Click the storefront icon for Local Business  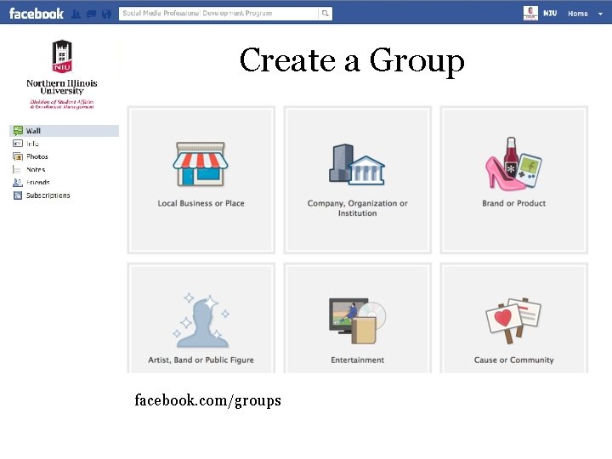coord(201,164)
